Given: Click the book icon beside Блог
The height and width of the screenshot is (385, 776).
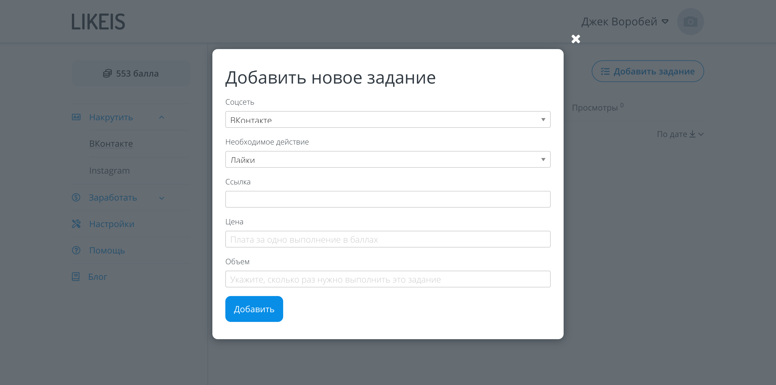Looking at the screenshot, I should pyautogui.click(x=76, y=277).
